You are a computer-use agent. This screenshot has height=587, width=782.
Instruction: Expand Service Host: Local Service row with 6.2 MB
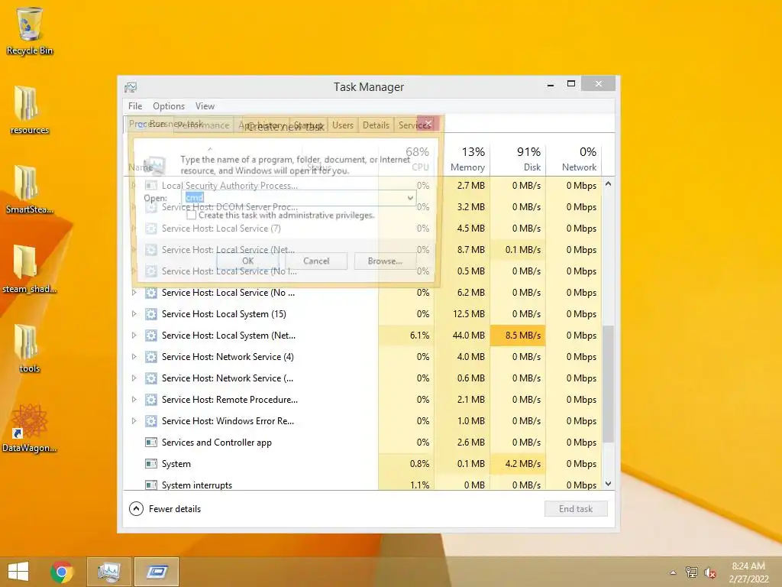[x=134, y=293]
